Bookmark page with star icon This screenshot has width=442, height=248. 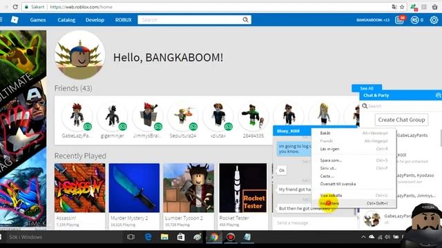pos(402,7)
